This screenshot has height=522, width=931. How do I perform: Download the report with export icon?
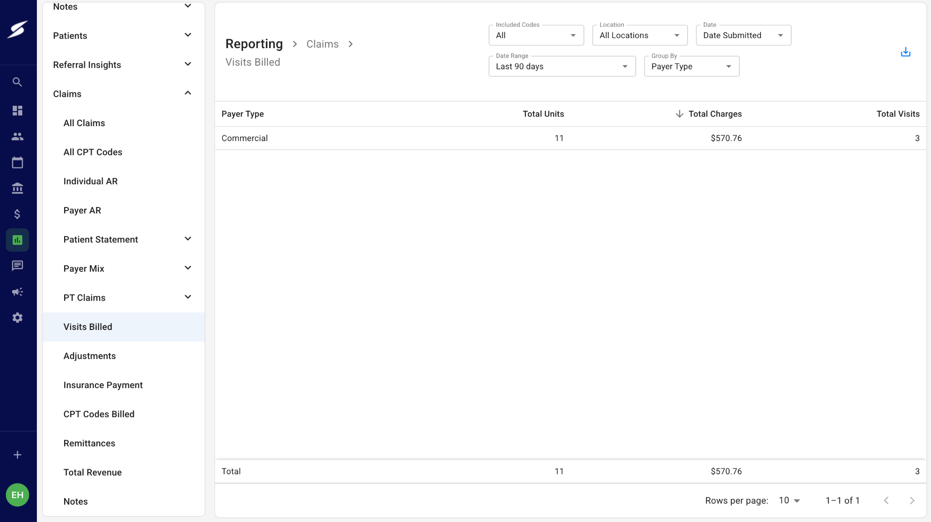click(x=906, y=52)
